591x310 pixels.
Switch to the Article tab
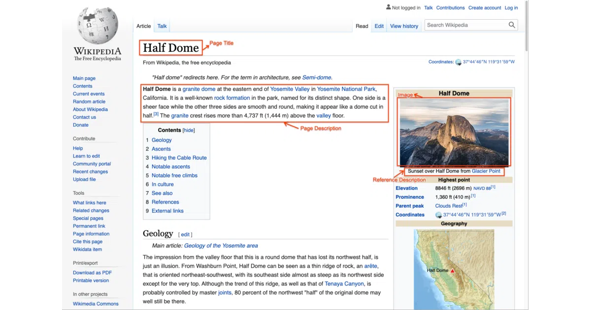click(x=144, y=26)
